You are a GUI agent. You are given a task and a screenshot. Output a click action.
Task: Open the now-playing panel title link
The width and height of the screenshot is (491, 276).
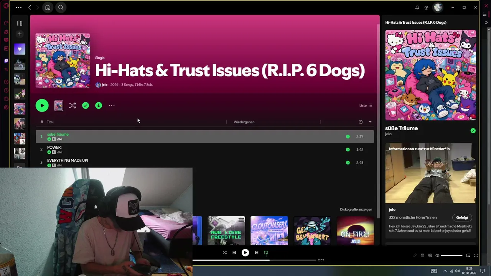[416, 22]
